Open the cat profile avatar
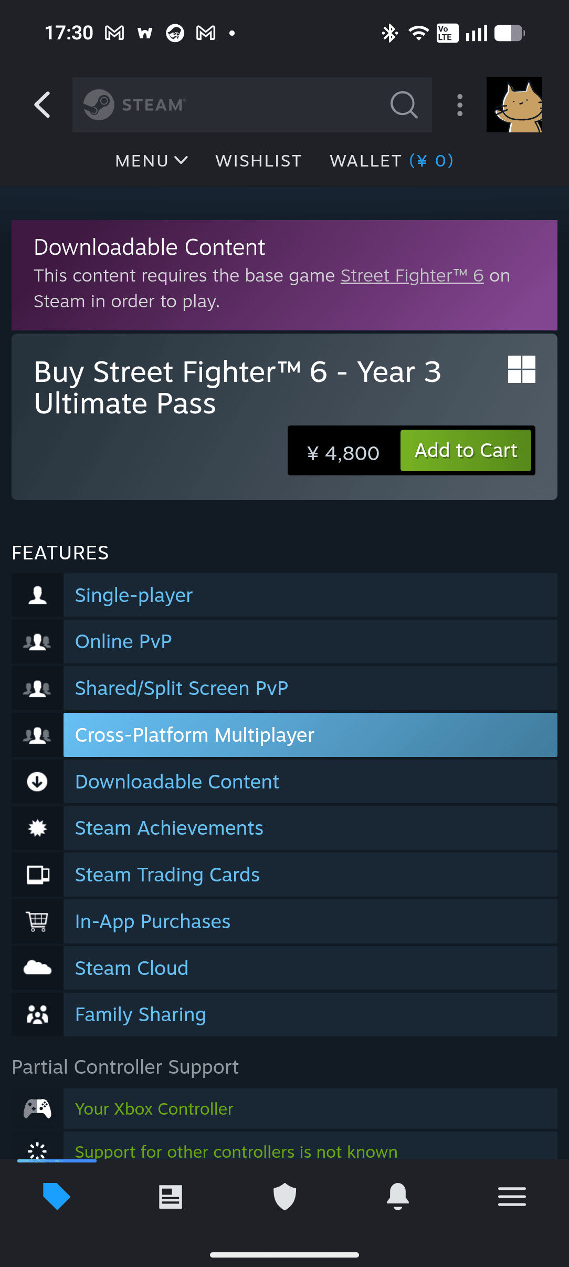Image resolution: width=569 pixels, height=1267 pixels. (514, 105)
